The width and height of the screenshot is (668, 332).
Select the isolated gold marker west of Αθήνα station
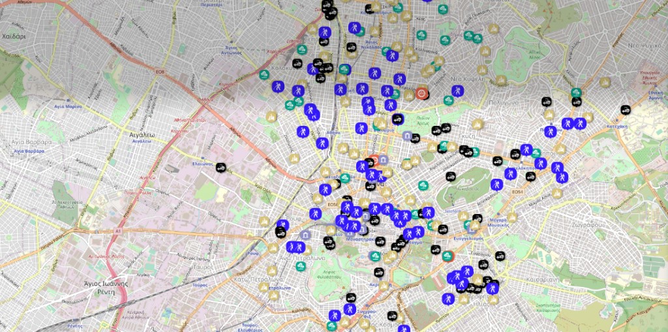point(271,117)
